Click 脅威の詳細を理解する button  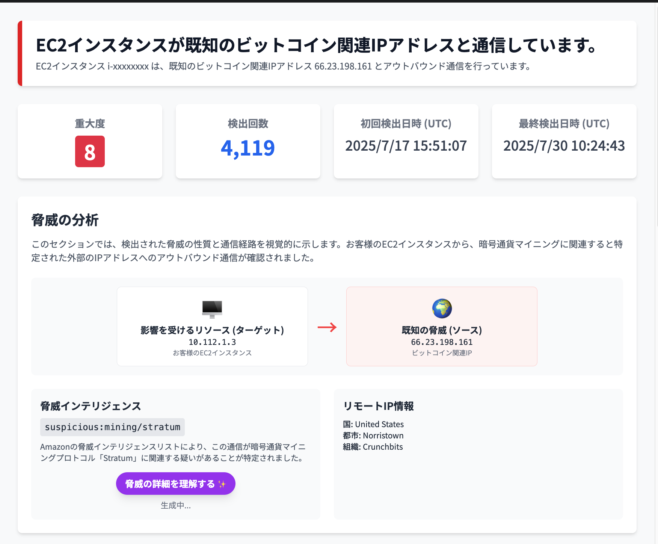point(176,484)
